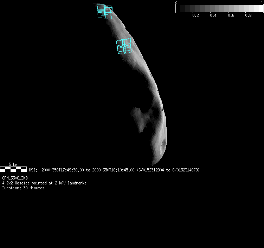
Task: Click the "Duration: 30 Minutes" text
Action: (x=23, y=188)
